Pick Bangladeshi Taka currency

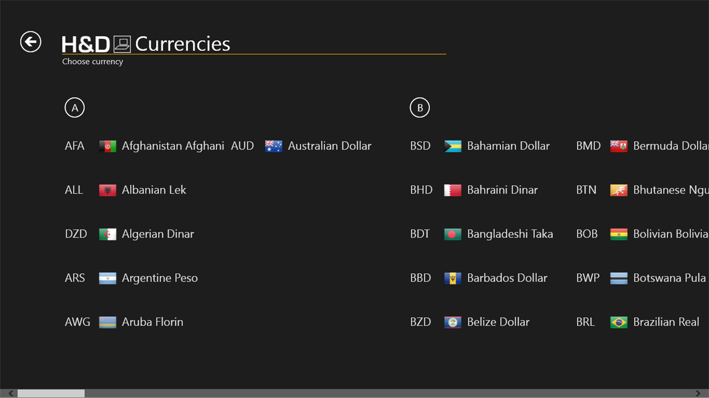coord(510,234)
